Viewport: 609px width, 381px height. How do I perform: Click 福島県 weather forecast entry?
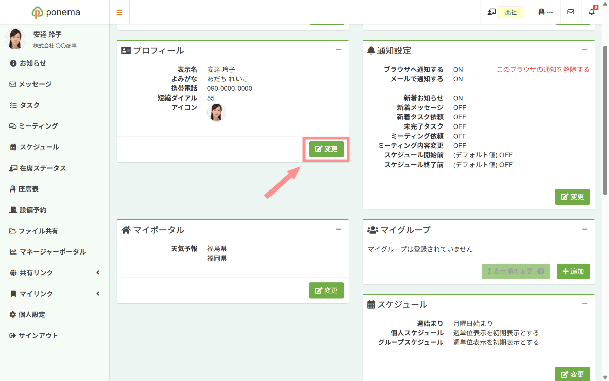coord(217,249)
